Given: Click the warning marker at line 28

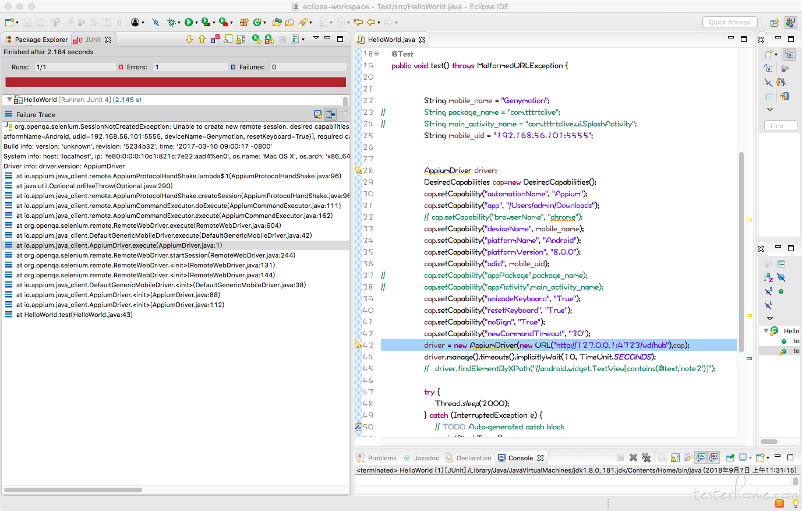Looking at the screenshot, I should (358, 170).
